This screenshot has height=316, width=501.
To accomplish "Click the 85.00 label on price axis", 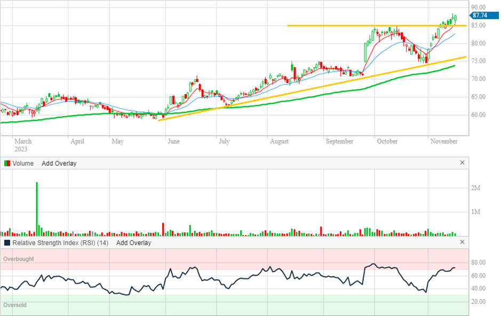I will point(479,26).
